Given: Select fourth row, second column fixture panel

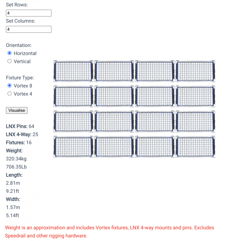Looking at the screenshot, I should point(114,147).
